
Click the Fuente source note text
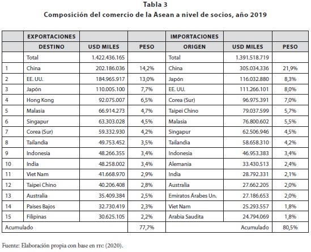[x=63, y=245]
